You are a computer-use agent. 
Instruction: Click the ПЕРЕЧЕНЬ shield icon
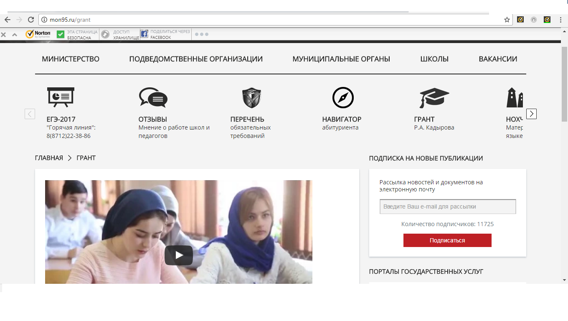click(x=251, y=98)
